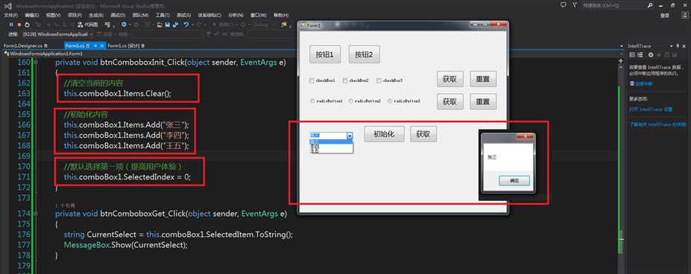The width and height of the screenshot is (691, 274).
Task: Click the 登录 sign-in link
Action: pyautogui.click(x=665, y=16)
